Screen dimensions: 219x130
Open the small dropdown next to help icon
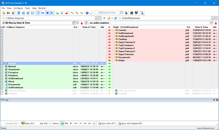[91, 14]
